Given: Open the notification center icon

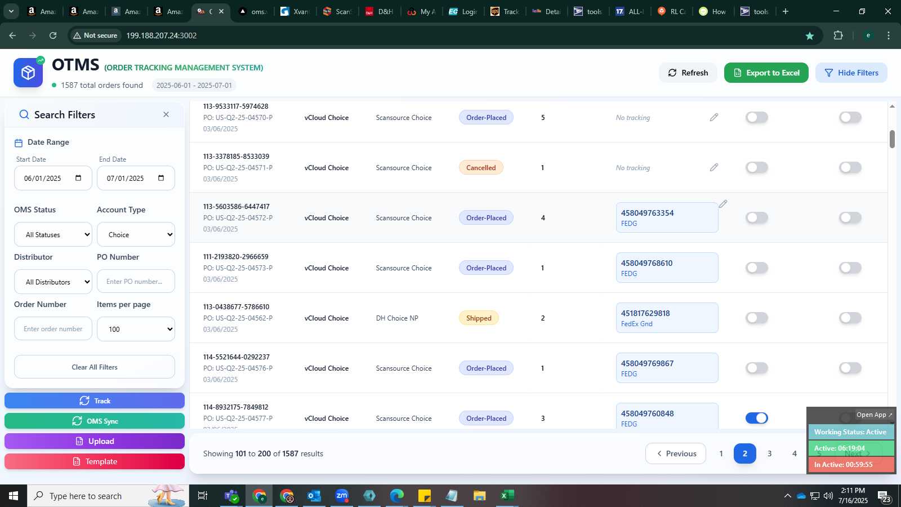Looking at the screenshot, I should tap(884, 496).
